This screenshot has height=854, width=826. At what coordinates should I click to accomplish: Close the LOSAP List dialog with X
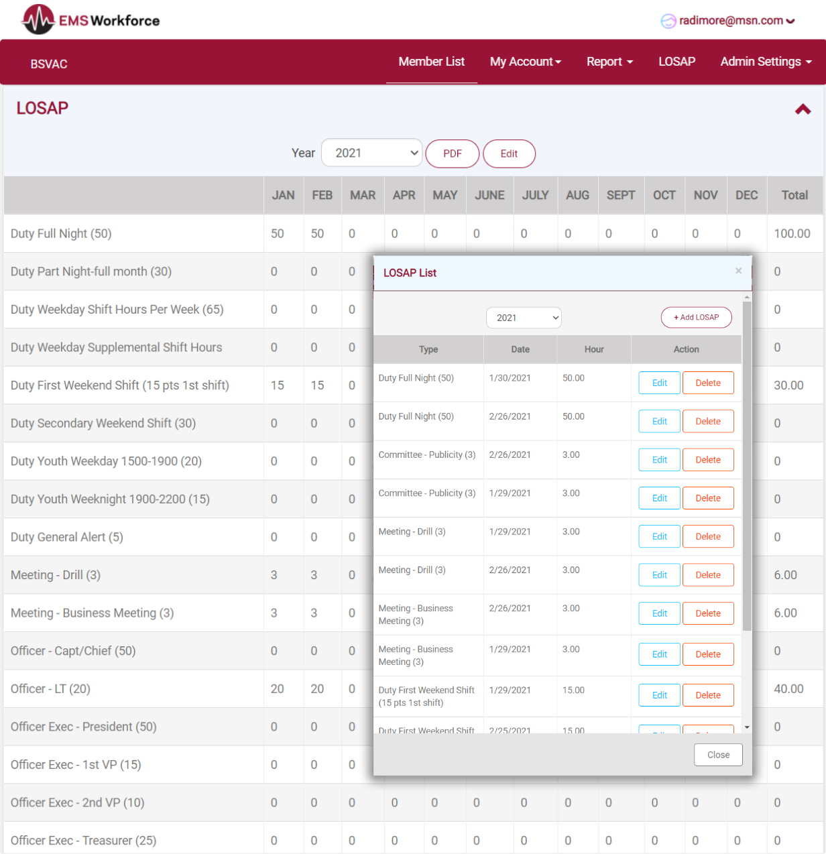[738, 271]
